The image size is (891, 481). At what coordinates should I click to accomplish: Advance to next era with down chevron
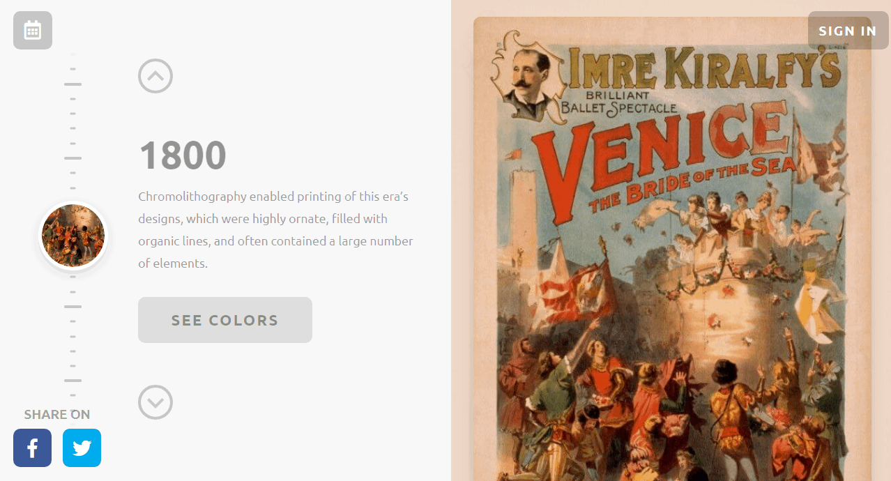tap(155, 402)
